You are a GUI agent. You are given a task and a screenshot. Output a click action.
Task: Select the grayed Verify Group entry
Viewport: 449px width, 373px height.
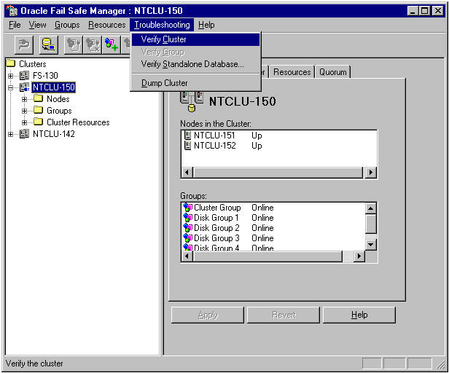195,52
